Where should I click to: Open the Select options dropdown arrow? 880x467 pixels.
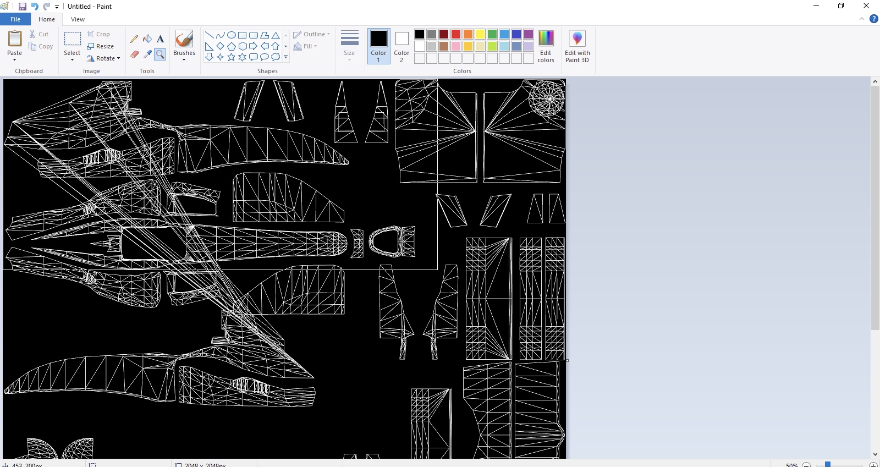coord(72,59)
